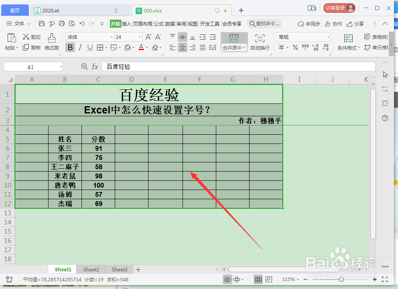The height and width of the screenshot is (289, 398).
Task: Redo the last action
Action: point(91,24)
